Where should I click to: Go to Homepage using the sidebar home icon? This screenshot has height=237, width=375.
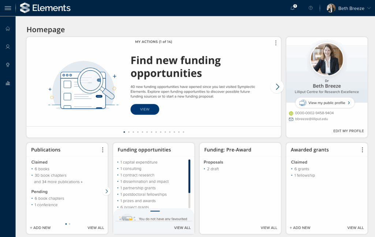tap(8, 28)
